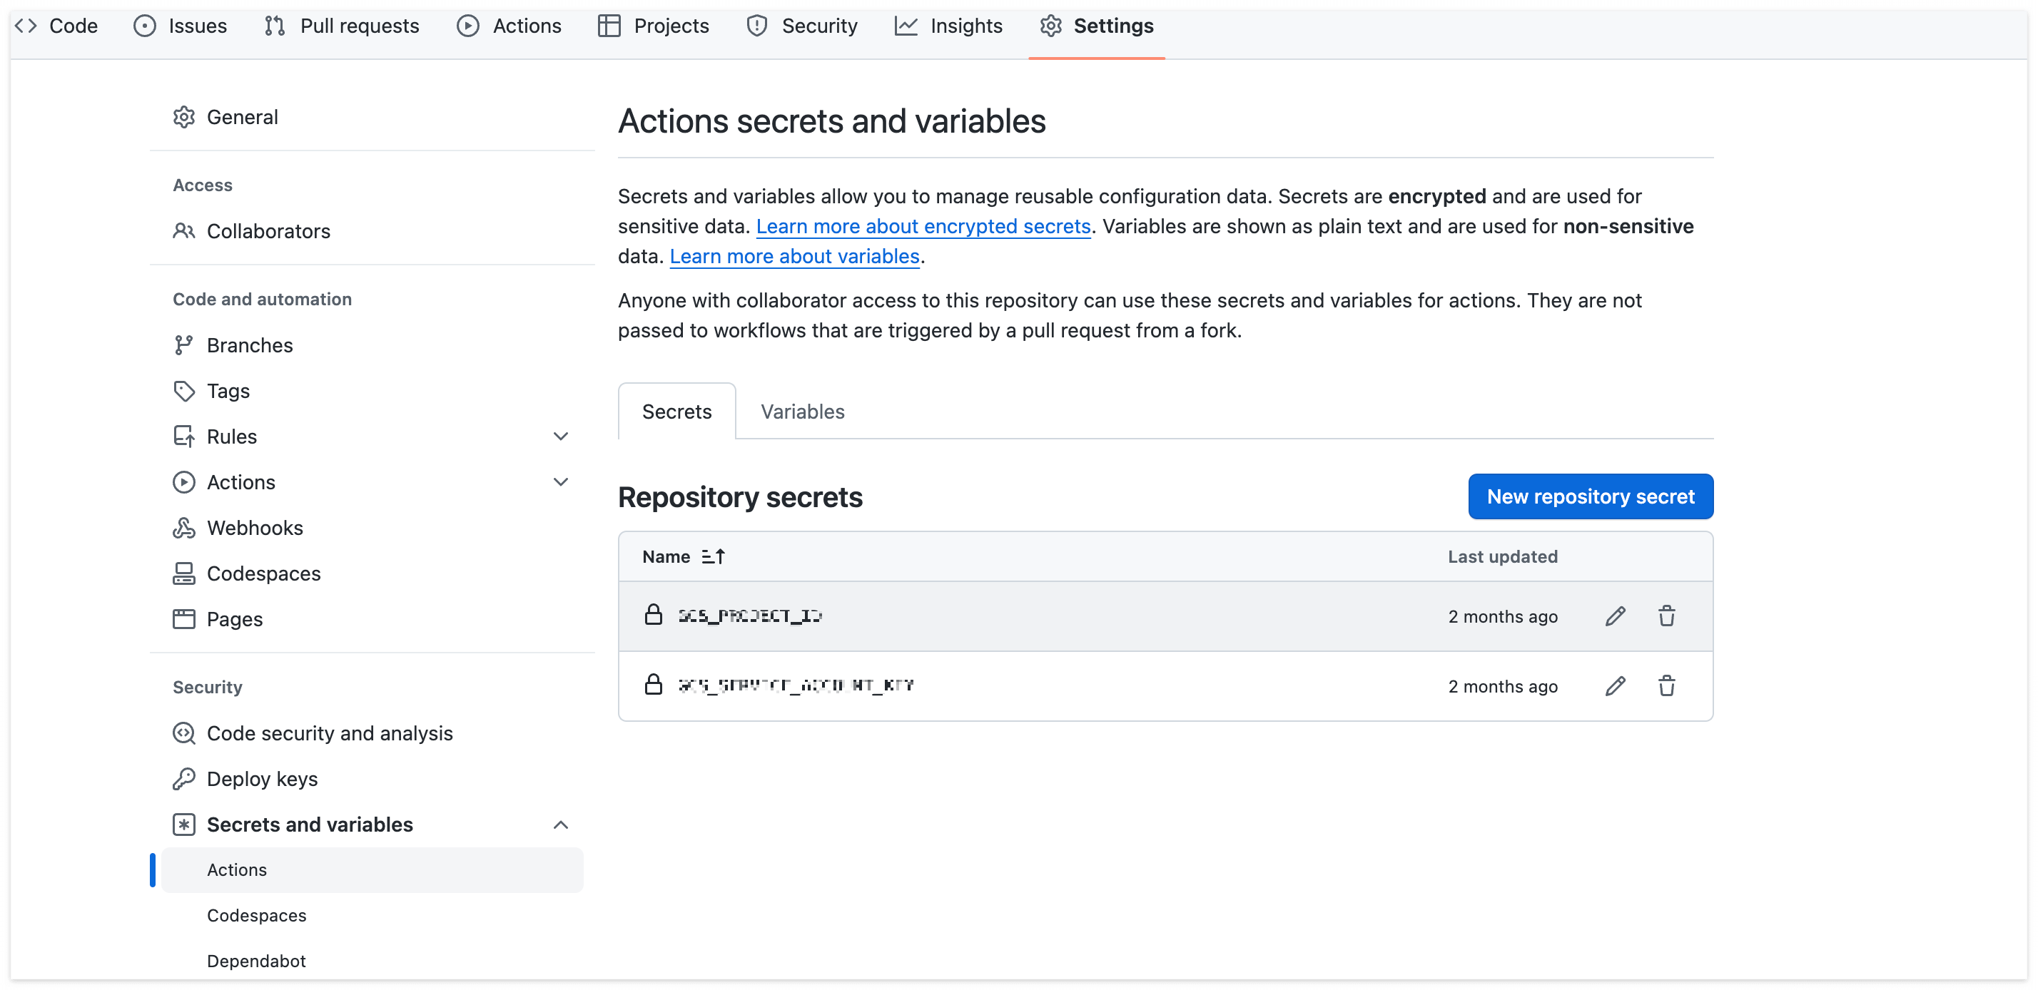Sort secrets using the Name sort arrow icon
The width and height of the screenshot is (2038, 990).
(x=713, y=556)
